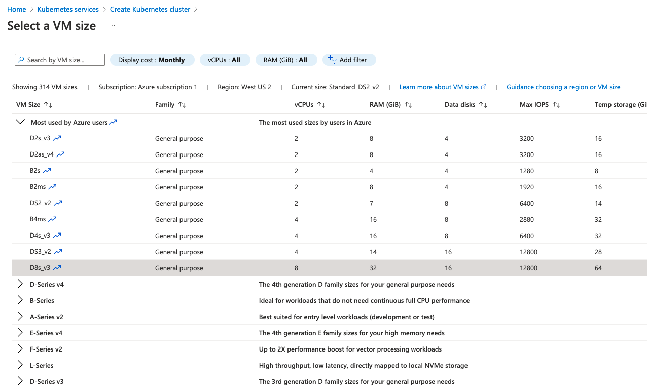647x389 pixels.
Task: Open Create Kubernetes cluster breadcrumb
Action: click(150, 9)
